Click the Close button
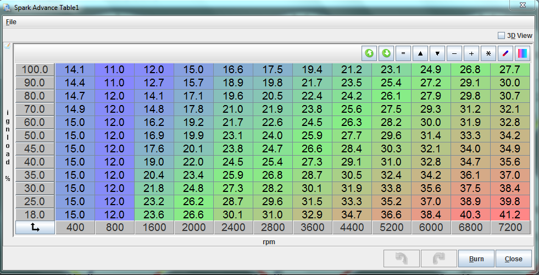 point(514,258)
